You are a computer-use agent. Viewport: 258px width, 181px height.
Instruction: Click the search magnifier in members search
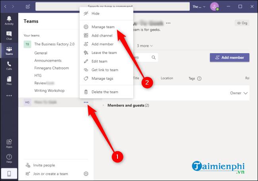(x=154, y=58)
